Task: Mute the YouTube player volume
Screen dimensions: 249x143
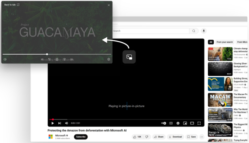Action: point(66,123)
